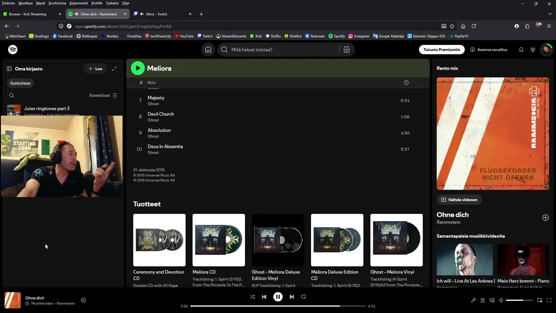This screenshot has width=556, height=313.
Task: Open connect to a device icon
Action: click(x=492, y=300)
